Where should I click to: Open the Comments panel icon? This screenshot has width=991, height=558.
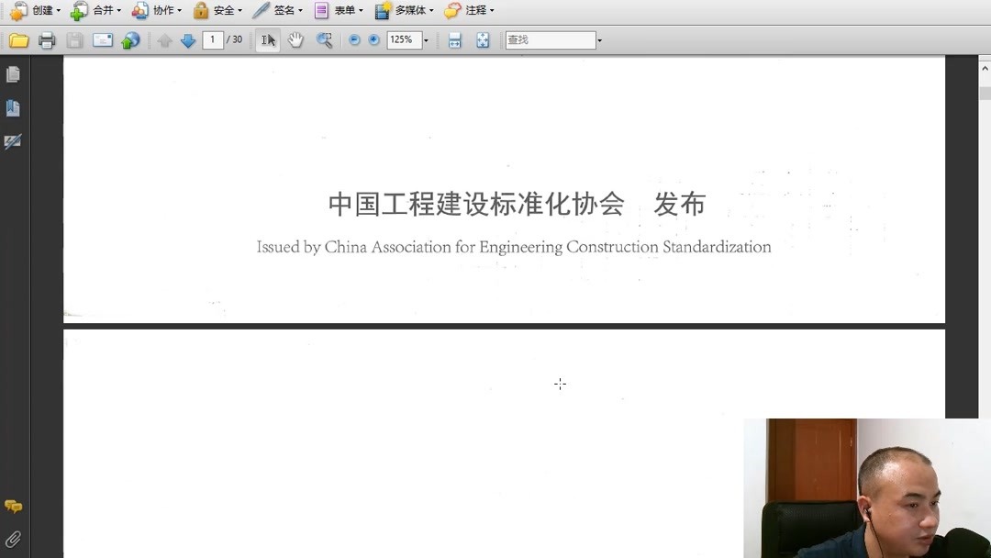(13, 506)
